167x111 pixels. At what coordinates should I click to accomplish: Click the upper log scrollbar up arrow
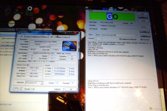(x=151, y=44)
